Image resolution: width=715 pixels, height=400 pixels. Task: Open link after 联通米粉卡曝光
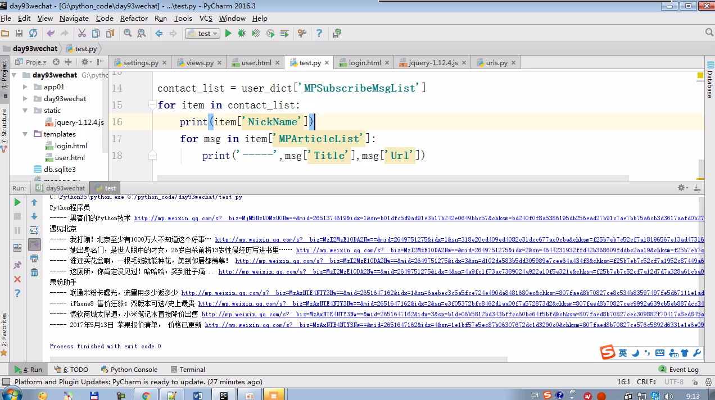(442, 293)
